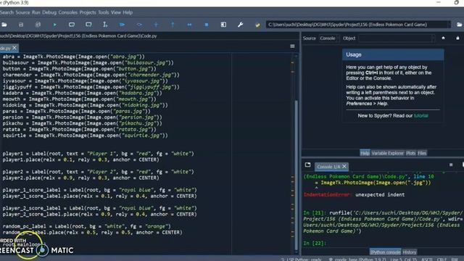Click the player1 Label code line
Viewport: 464px width, 261px height.
pyautogui.click(x=99, y=154)
